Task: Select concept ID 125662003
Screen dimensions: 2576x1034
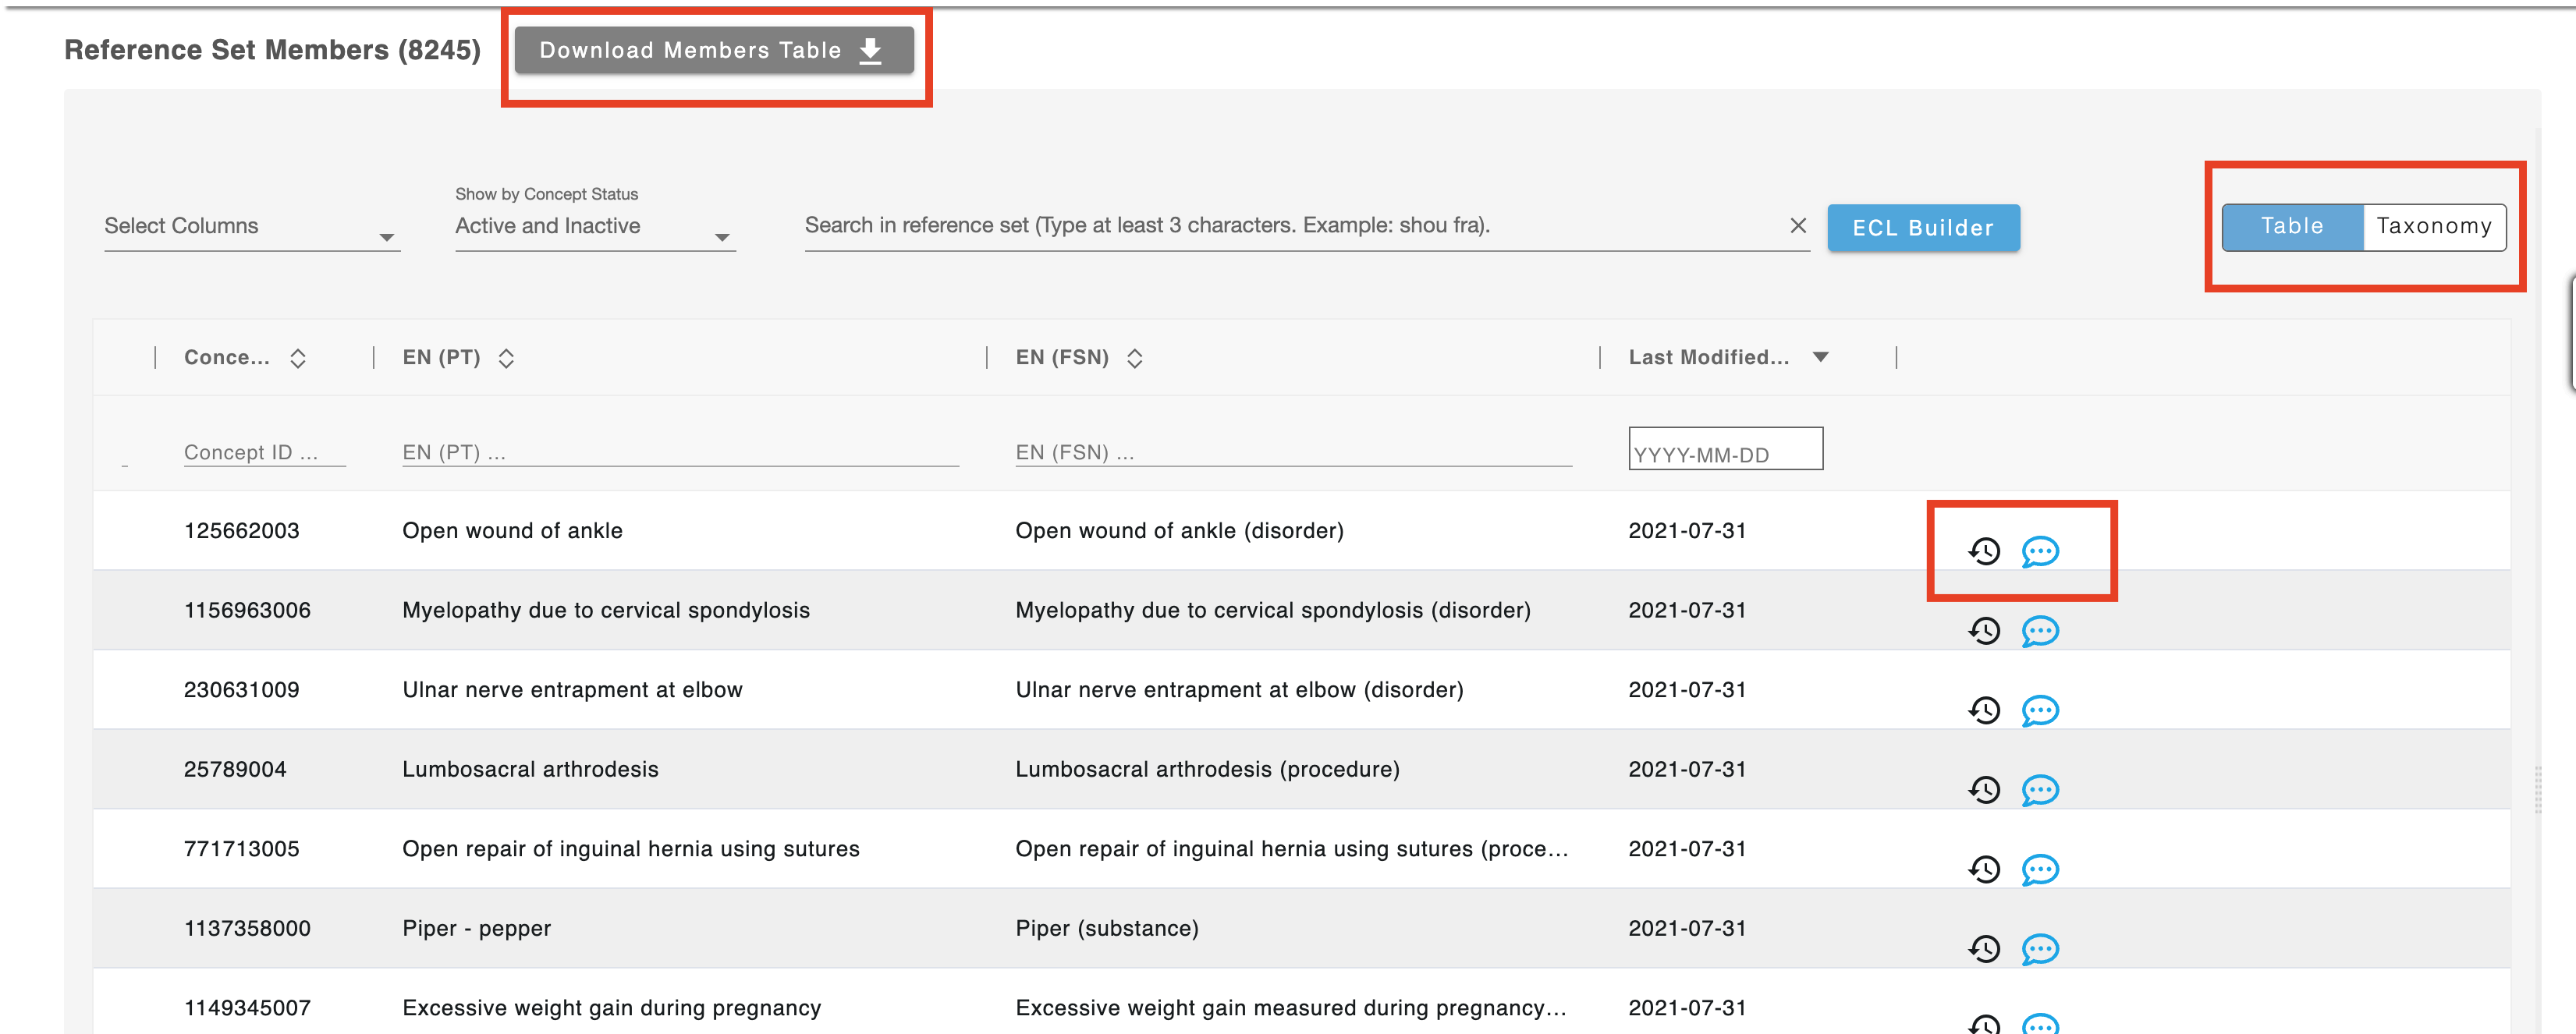Action: pyautogui.click(x=241, y=531)
